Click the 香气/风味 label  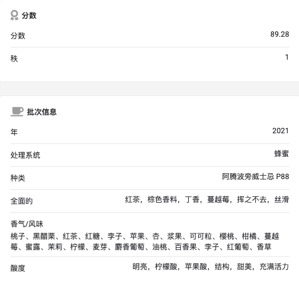point(27,224)
